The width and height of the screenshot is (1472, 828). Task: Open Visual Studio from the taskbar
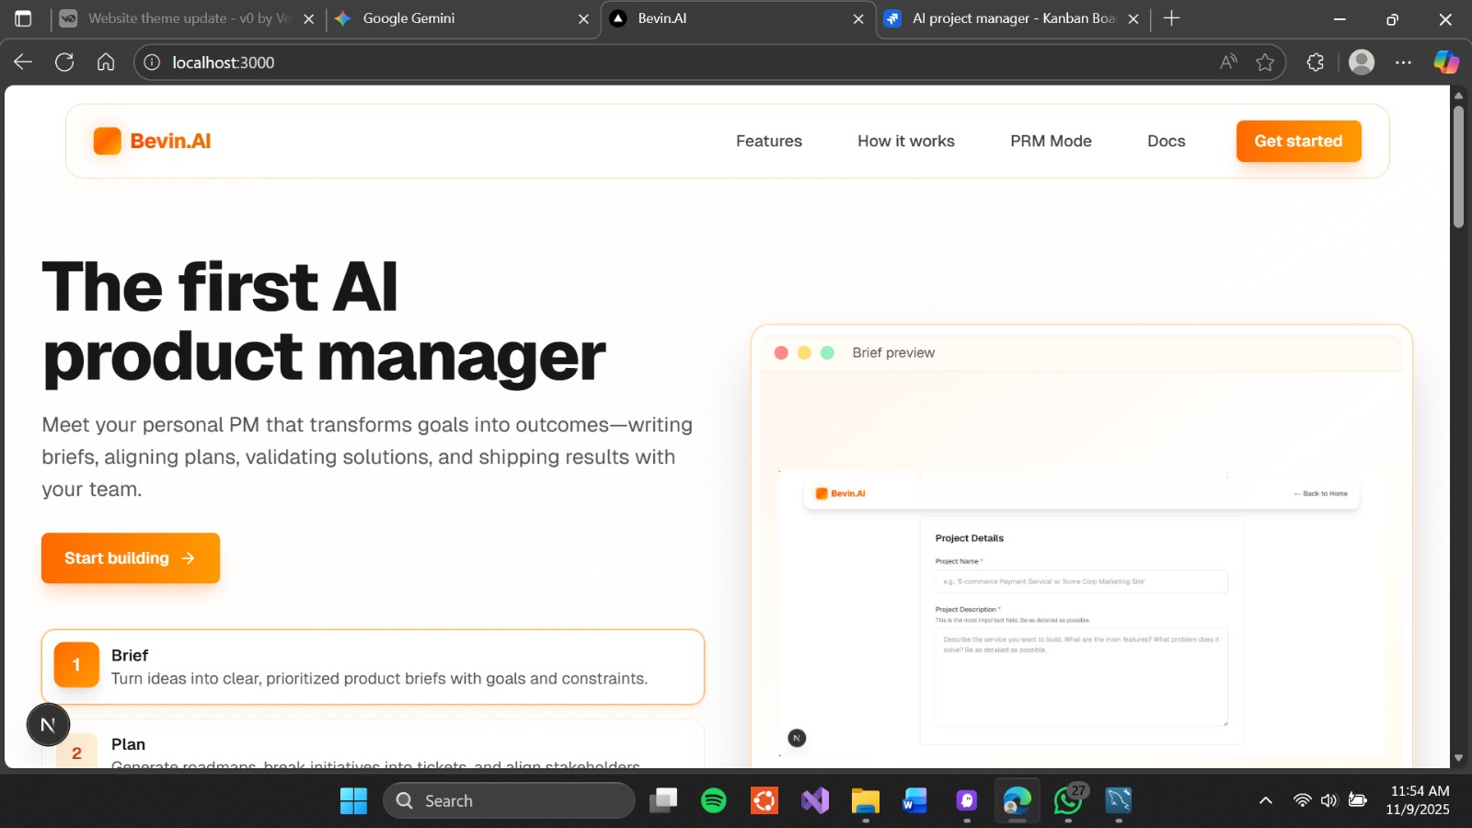coord(815,800)
